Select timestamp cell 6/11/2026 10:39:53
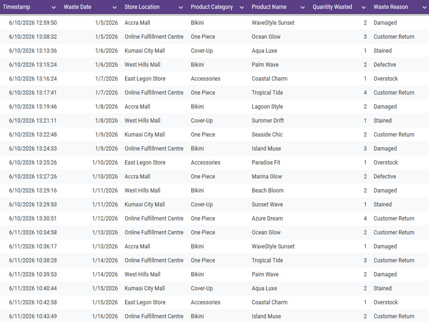This screenshot has width=429, height=322. click(x=33, y=274)
